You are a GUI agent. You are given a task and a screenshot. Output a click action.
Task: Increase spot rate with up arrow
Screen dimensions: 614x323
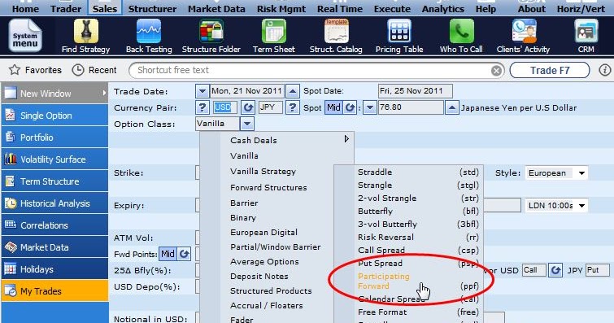point(451,107)
